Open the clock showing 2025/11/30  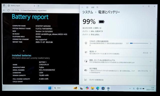click(150, 89)
